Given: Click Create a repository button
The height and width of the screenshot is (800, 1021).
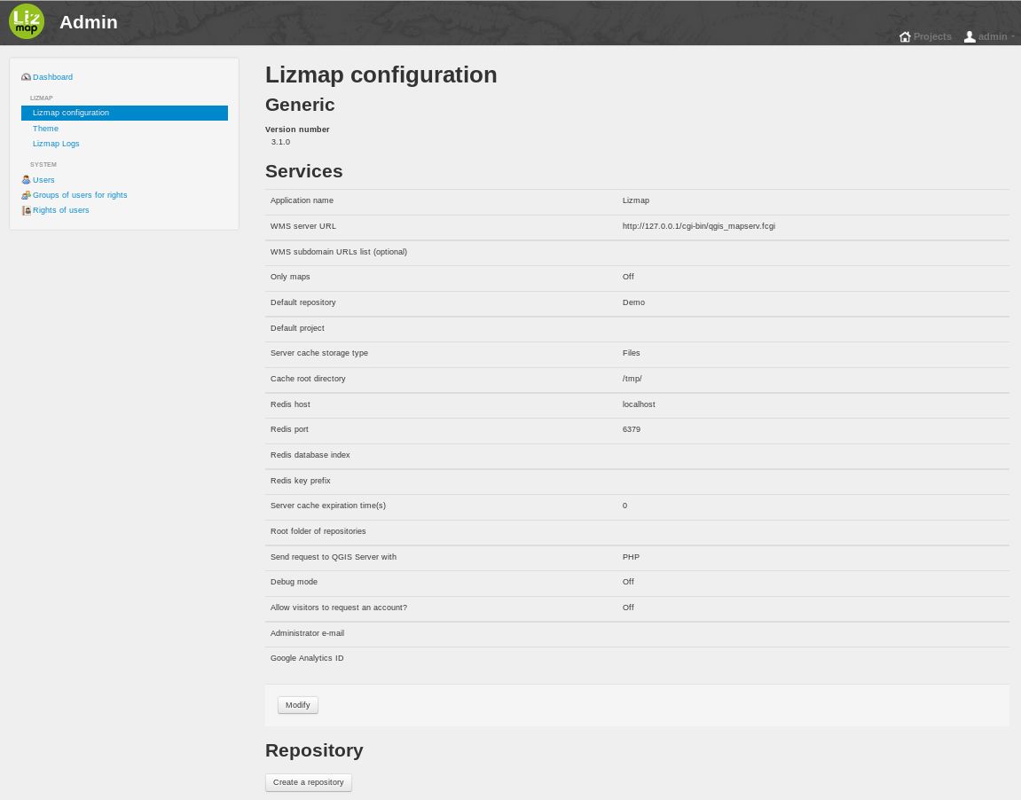Looking at the screenshot, I should point(309,782).
